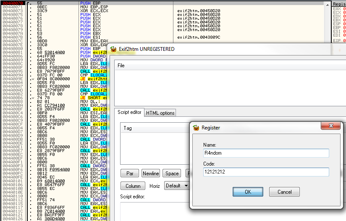Open the Horiz Default dropdown
Viewport: 346px width, 221px height.
coord(177,186)
